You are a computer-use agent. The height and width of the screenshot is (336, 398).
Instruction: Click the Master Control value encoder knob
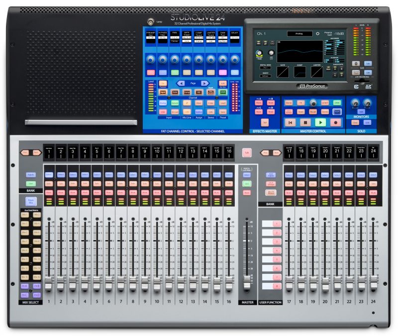(x=313, y=103)
